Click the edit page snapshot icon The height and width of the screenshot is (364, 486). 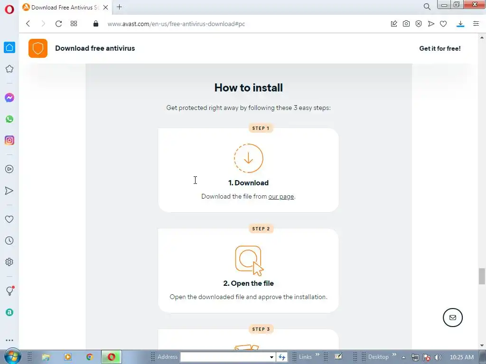click(x=394, y=24)
